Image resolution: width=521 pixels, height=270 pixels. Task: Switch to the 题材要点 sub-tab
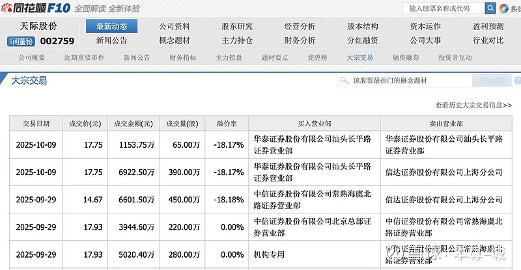click(274, 57)
